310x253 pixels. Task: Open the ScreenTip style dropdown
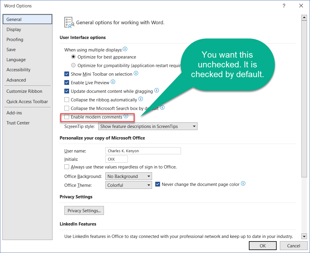148,126
